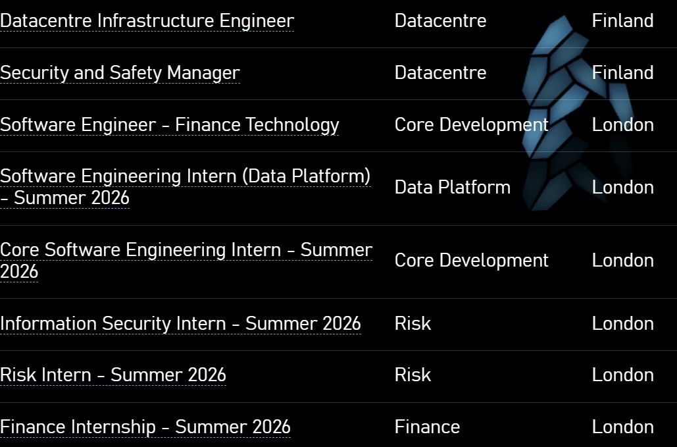Viewport: 677px width, 447px height.
Task: Click Datacentre department in the Infrastructure Engineer row
Action: pos(440,21)
